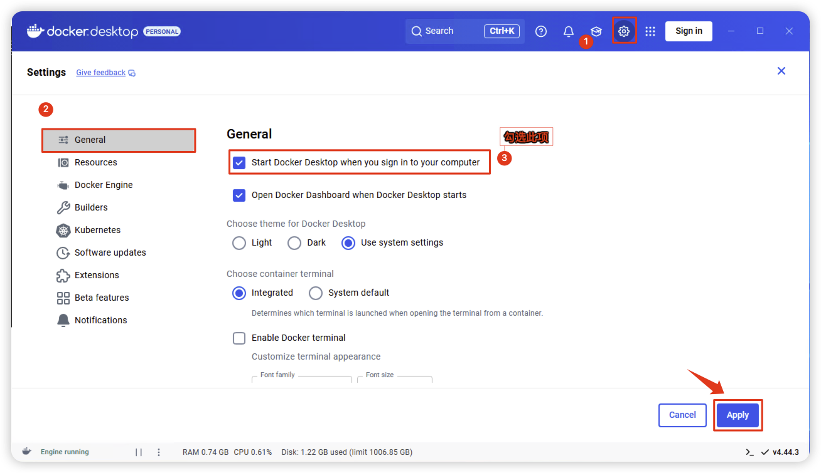Image resolution: width=821 pixels, height=473 pixels.
Task: Click the Docker Engine icon
Action: pyautogui.click(x=63, y=185)
